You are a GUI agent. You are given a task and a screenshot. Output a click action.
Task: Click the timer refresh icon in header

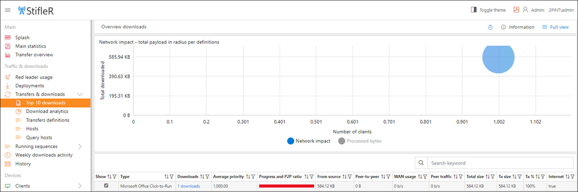[490, 27]
